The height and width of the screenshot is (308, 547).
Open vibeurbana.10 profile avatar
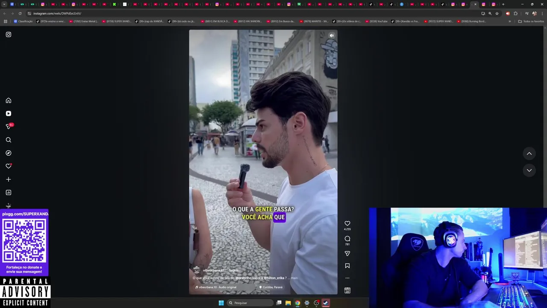point(197,270)
